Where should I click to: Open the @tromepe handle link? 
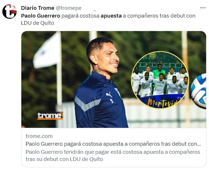[x=69, y=8]
